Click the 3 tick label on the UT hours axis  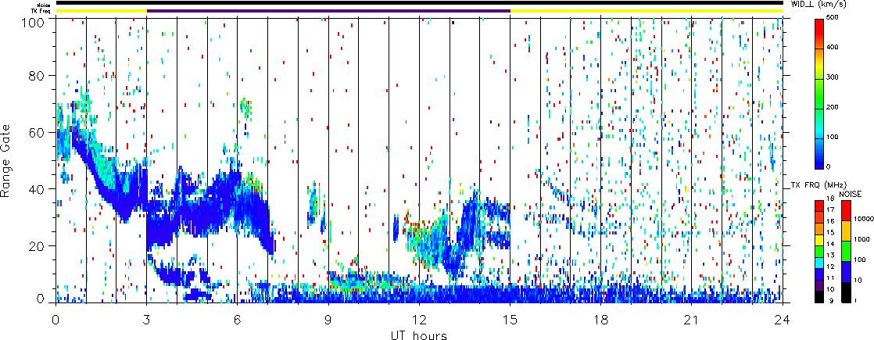[x=146, y=320]
